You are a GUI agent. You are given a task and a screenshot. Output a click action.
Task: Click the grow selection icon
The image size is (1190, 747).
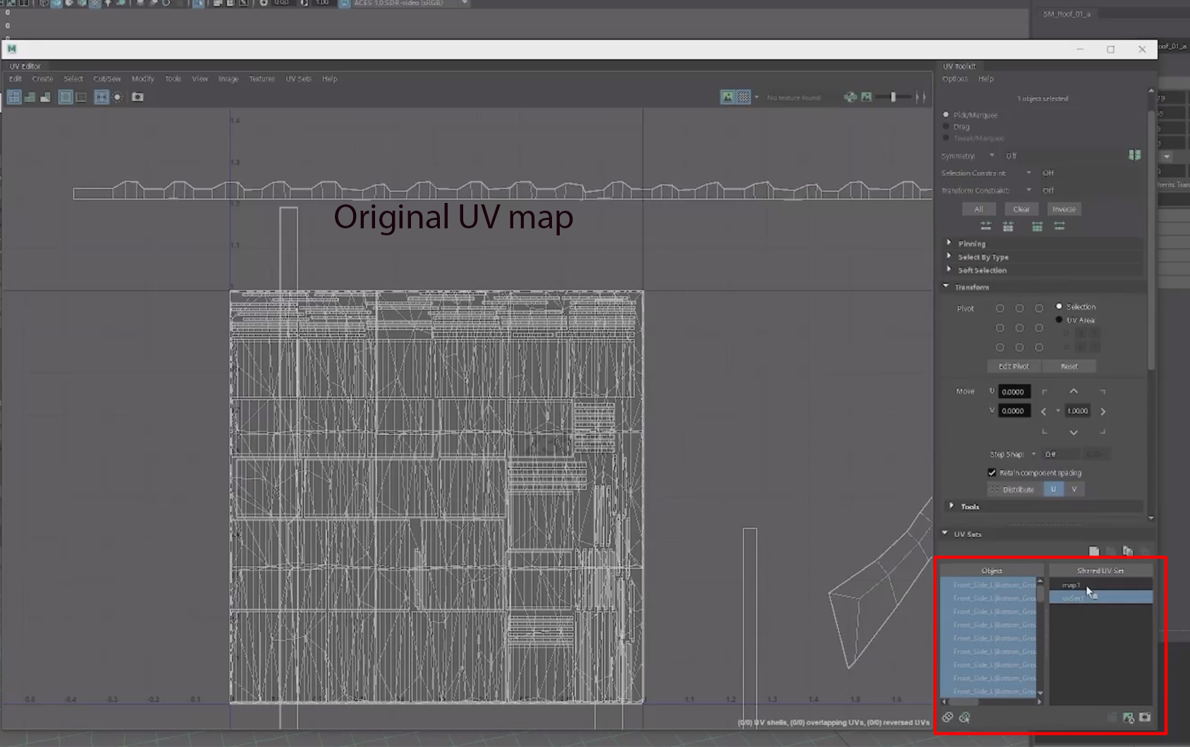(1008, 226)
